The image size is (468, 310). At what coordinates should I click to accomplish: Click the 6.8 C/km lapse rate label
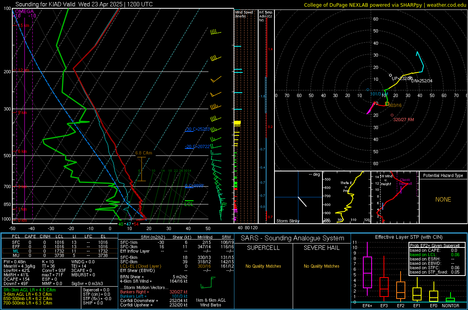click(x=144, y=153)
